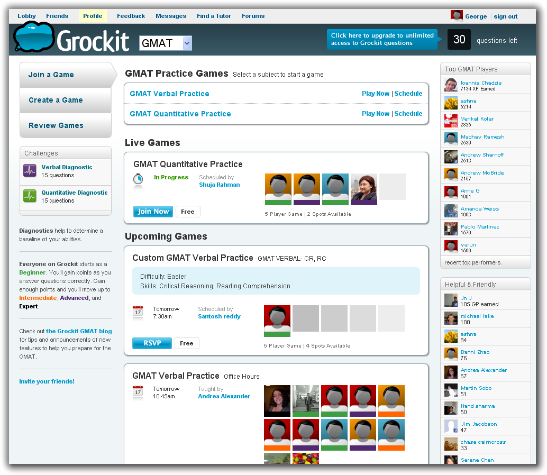Screen dimensions: 547x475
Task: Click the Free tag beside Join Now
Action: pos(188,212)
